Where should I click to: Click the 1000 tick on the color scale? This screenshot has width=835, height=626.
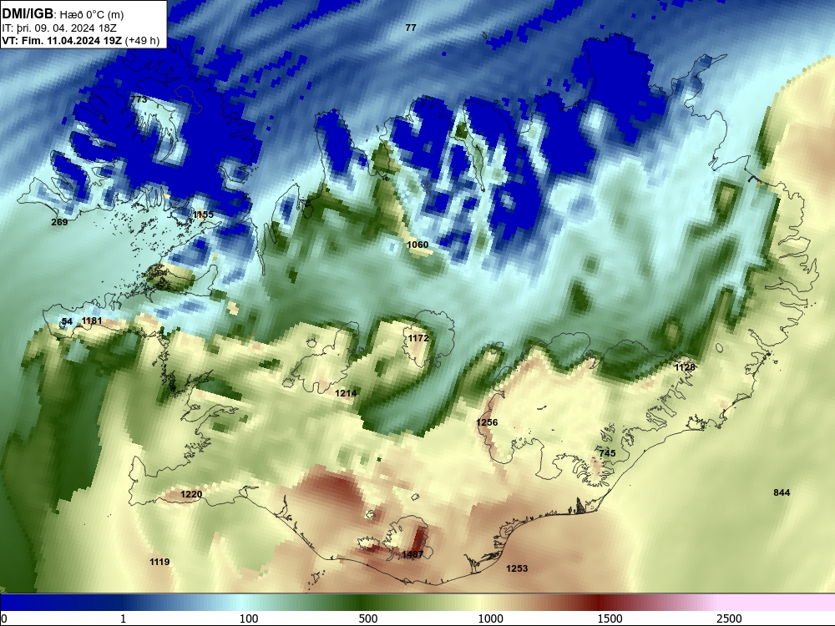[490, 618]
